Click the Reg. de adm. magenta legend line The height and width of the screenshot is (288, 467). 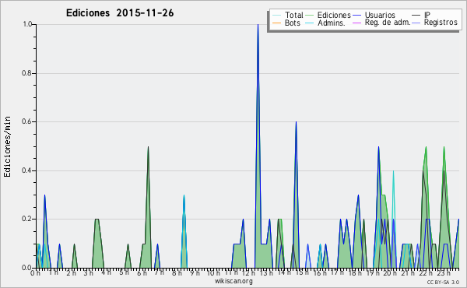click(356, 23)
